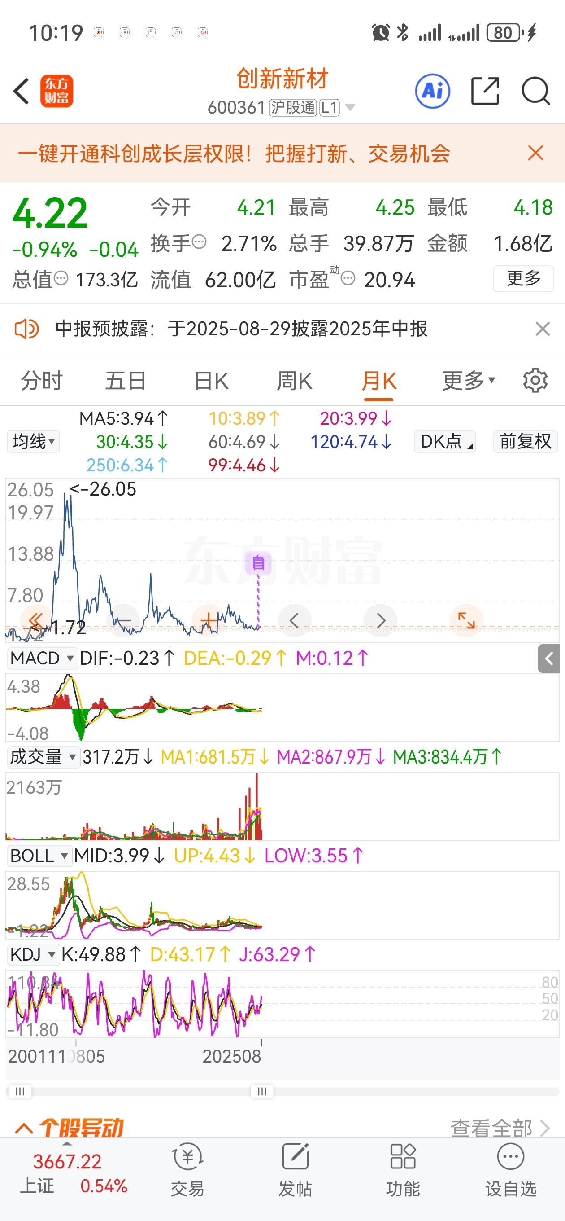565x1221 pixels.
Task: Tap the MA5:3.94 value
Action: pos(124,418)
